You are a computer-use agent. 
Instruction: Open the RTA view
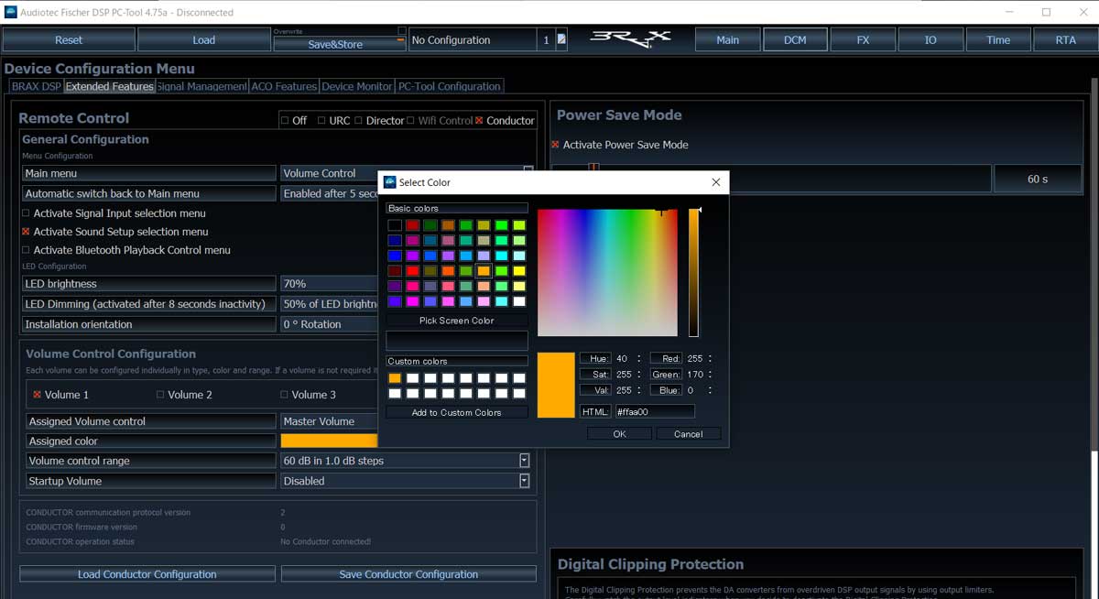click(x=1065, y=39)
